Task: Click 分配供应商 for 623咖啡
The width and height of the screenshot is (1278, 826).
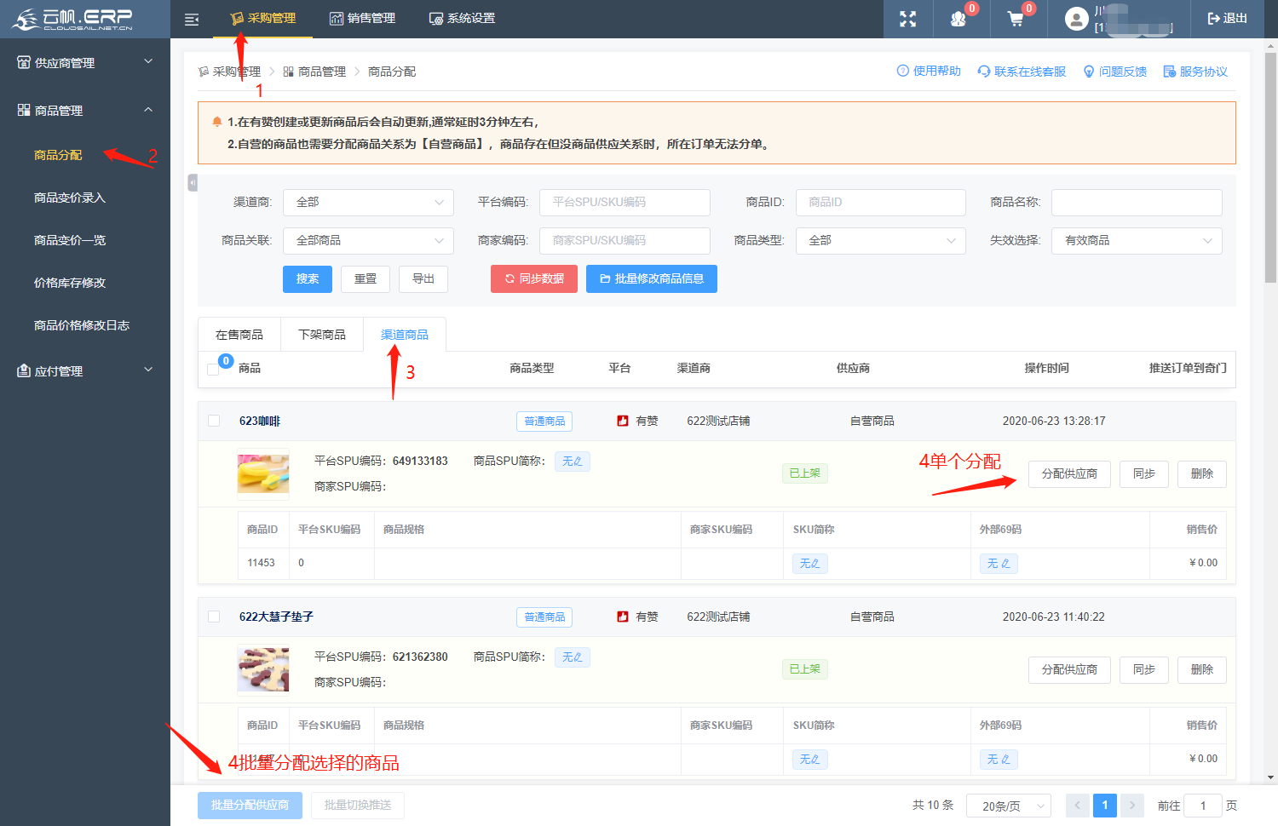Action: pos(1069,474)
